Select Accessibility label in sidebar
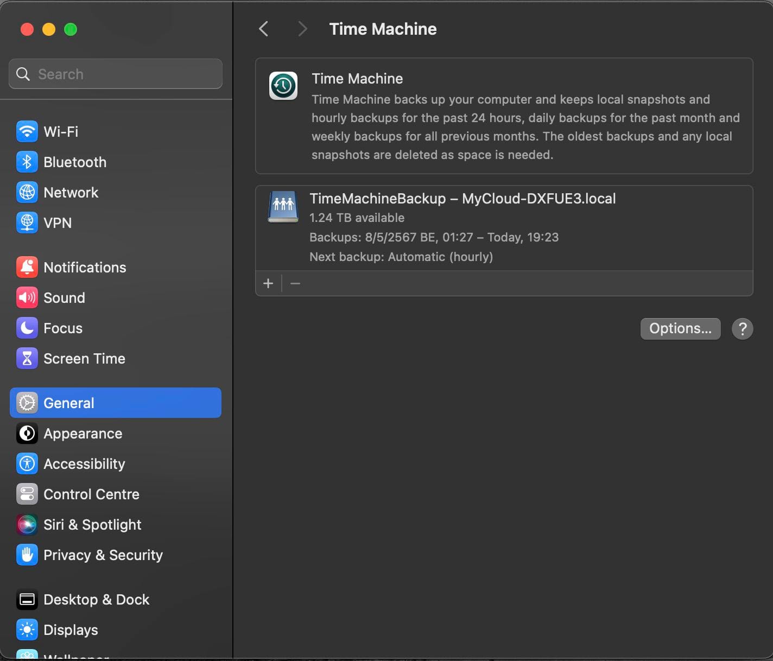Viewport: 773px width, 661px height. 84,463
